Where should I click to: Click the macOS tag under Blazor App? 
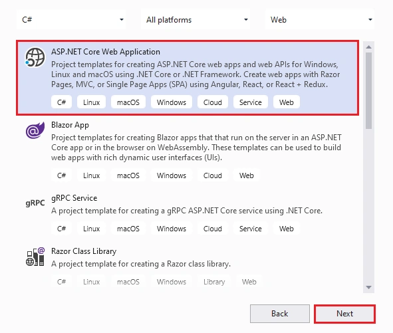tap(128, 175)
